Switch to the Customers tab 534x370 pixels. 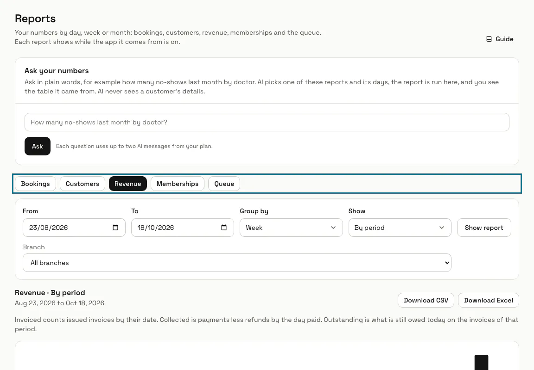tap(83, 184)
